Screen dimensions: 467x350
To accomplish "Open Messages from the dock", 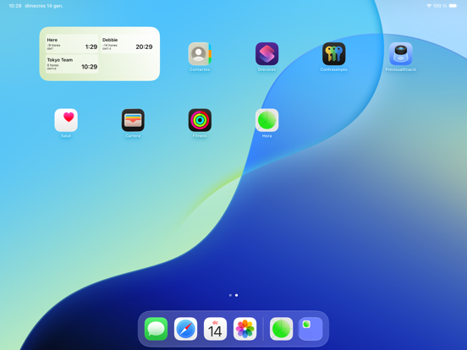I will [156, 329].
